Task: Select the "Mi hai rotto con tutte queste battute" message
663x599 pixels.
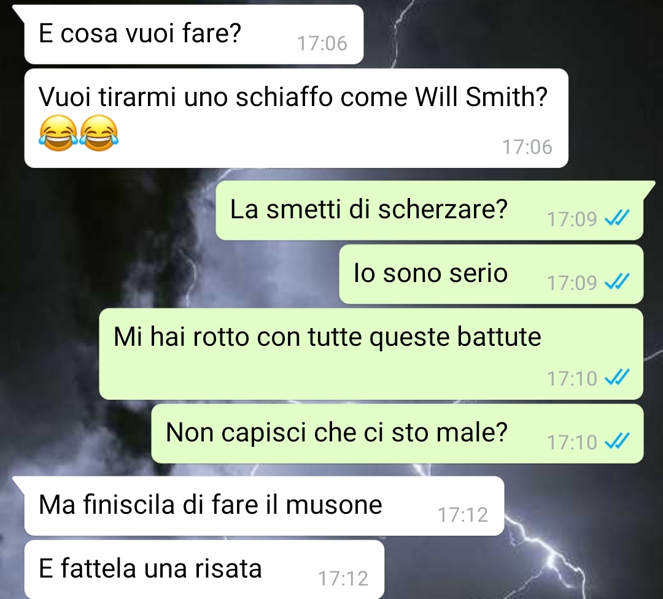Action: click(x=371, y=354)
